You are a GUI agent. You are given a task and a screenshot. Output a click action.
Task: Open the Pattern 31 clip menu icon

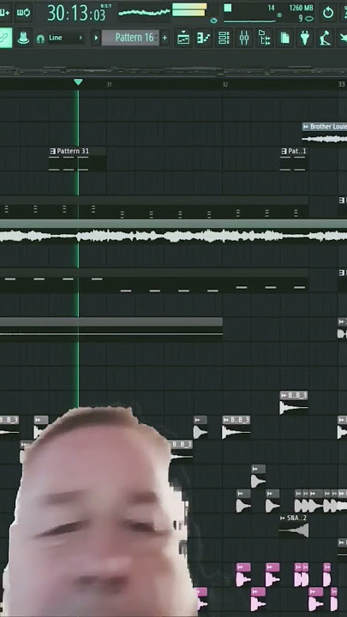tap(53, 151)
